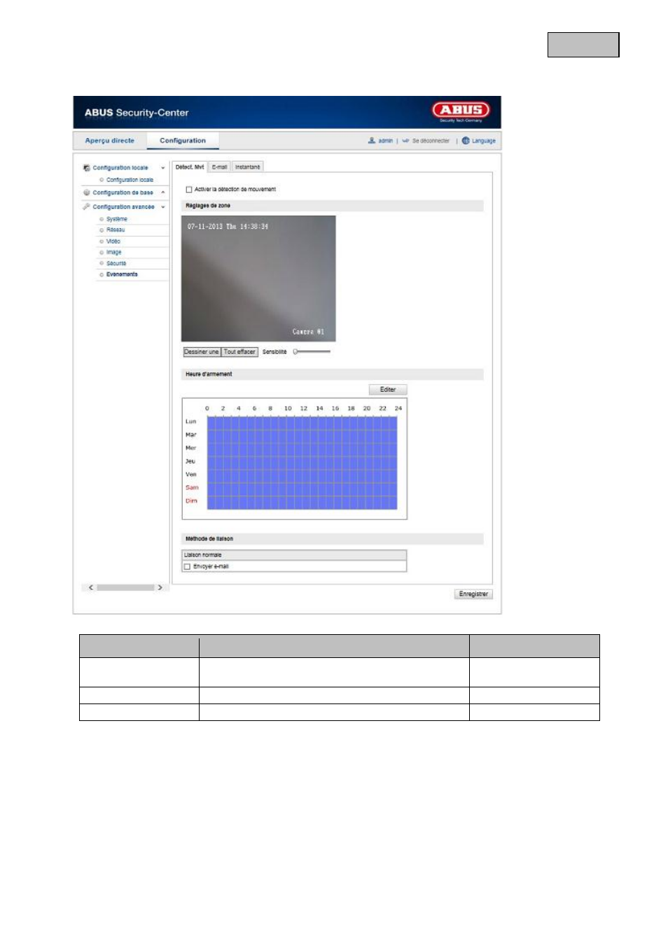Click the Tout effacer button
The image size is (668, 945).
click(240, 352)
